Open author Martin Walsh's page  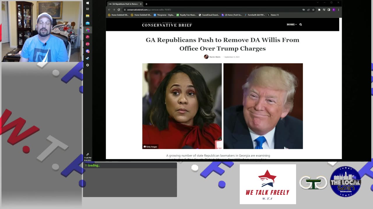(x=215, y=57)
